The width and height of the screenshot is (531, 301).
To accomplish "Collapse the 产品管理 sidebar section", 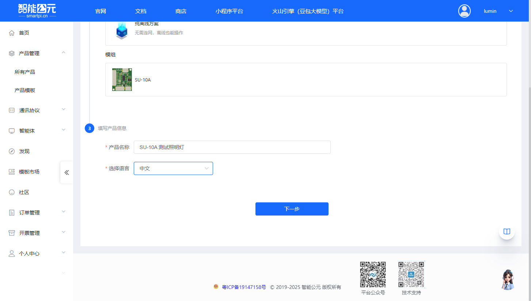I will pos(63,53).
